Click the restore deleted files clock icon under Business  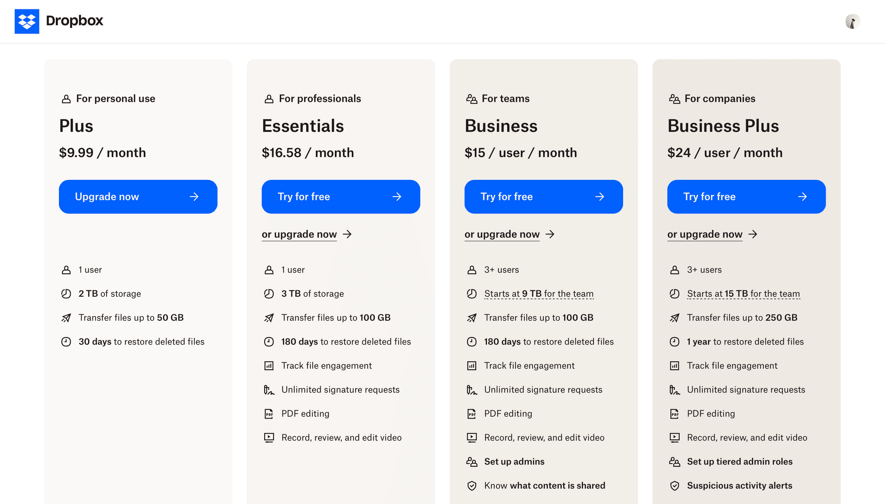[472, 341]
